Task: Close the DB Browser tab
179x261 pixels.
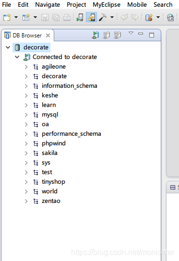Action: click(x=48, y=36)
